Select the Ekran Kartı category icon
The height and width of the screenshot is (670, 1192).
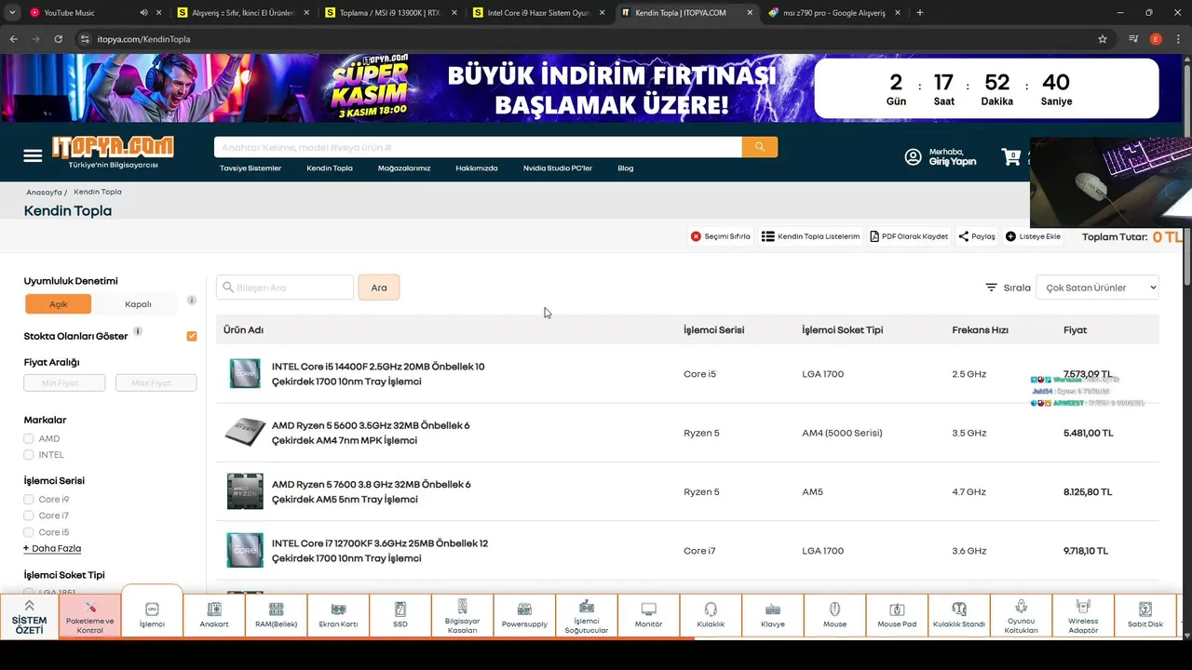coord(338,614)
